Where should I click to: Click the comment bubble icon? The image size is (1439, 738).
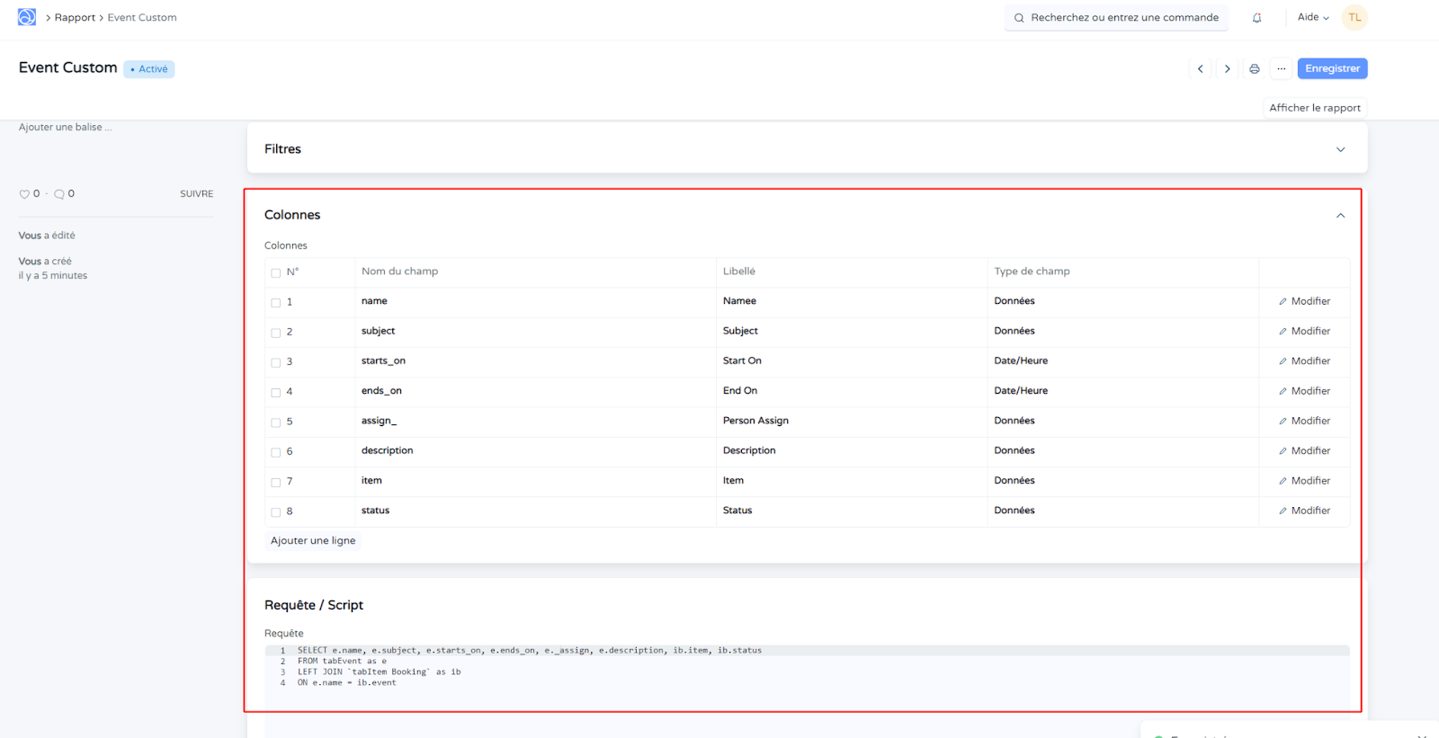coord(59,194)
